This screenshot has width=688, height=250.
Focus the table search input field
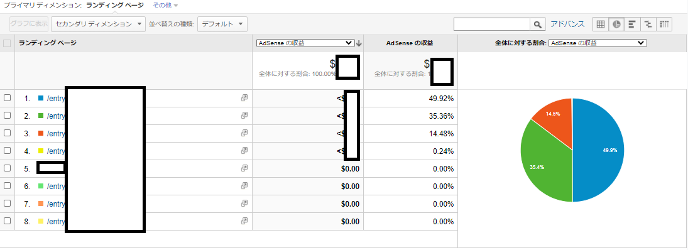[492, 24]
